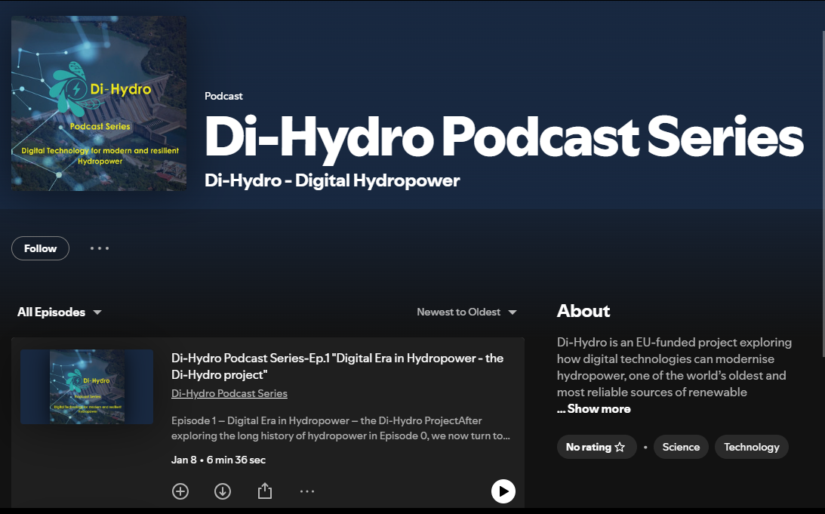Click the large Di-Hydro Podcast Series heading
Image resolution: width=825 pixels, height=514 pixels.
[x=503, y=137]
